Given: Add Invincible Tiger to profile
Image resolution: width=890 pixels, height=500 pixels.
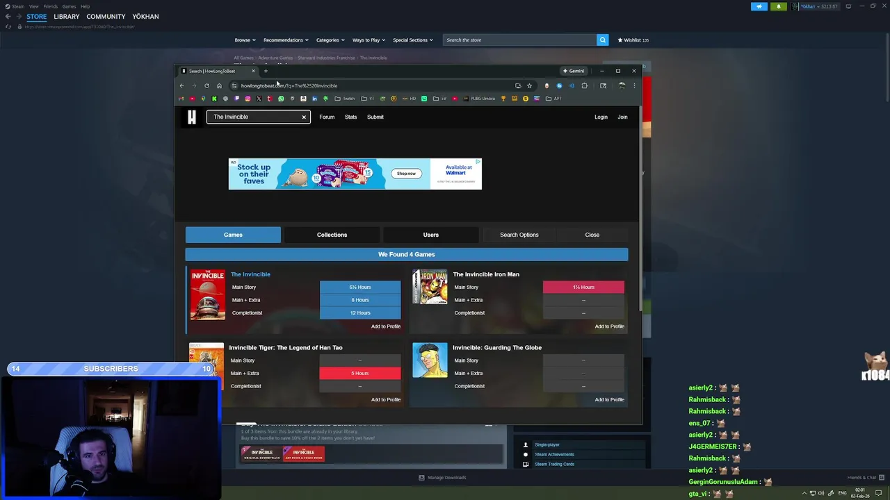Looking at the screenshot, I should tap(386, 399).
